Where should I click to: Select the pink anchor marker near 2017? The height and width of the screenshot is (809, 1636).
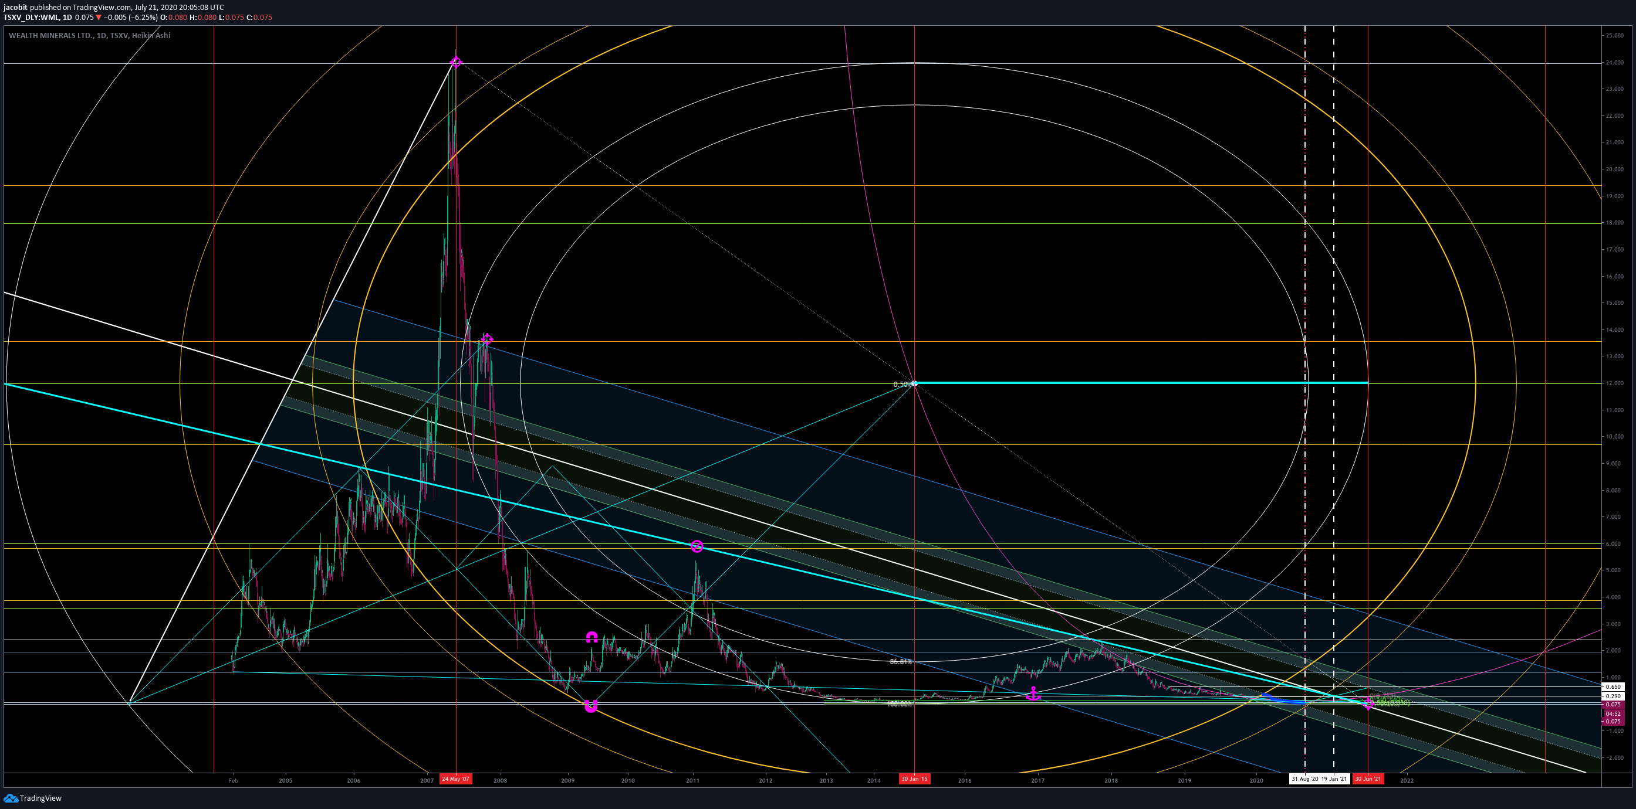point(1033,694)
